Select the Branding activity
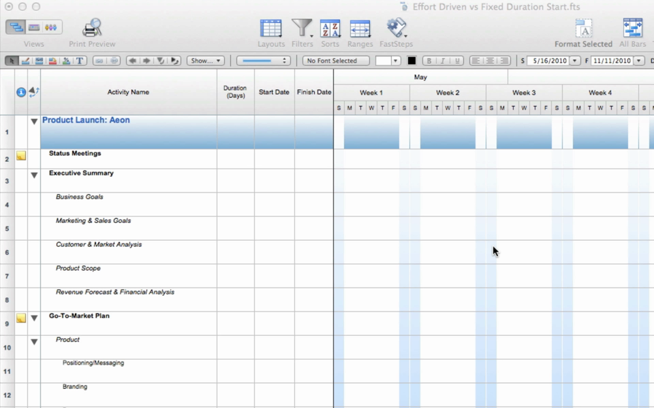 (75, 386)
